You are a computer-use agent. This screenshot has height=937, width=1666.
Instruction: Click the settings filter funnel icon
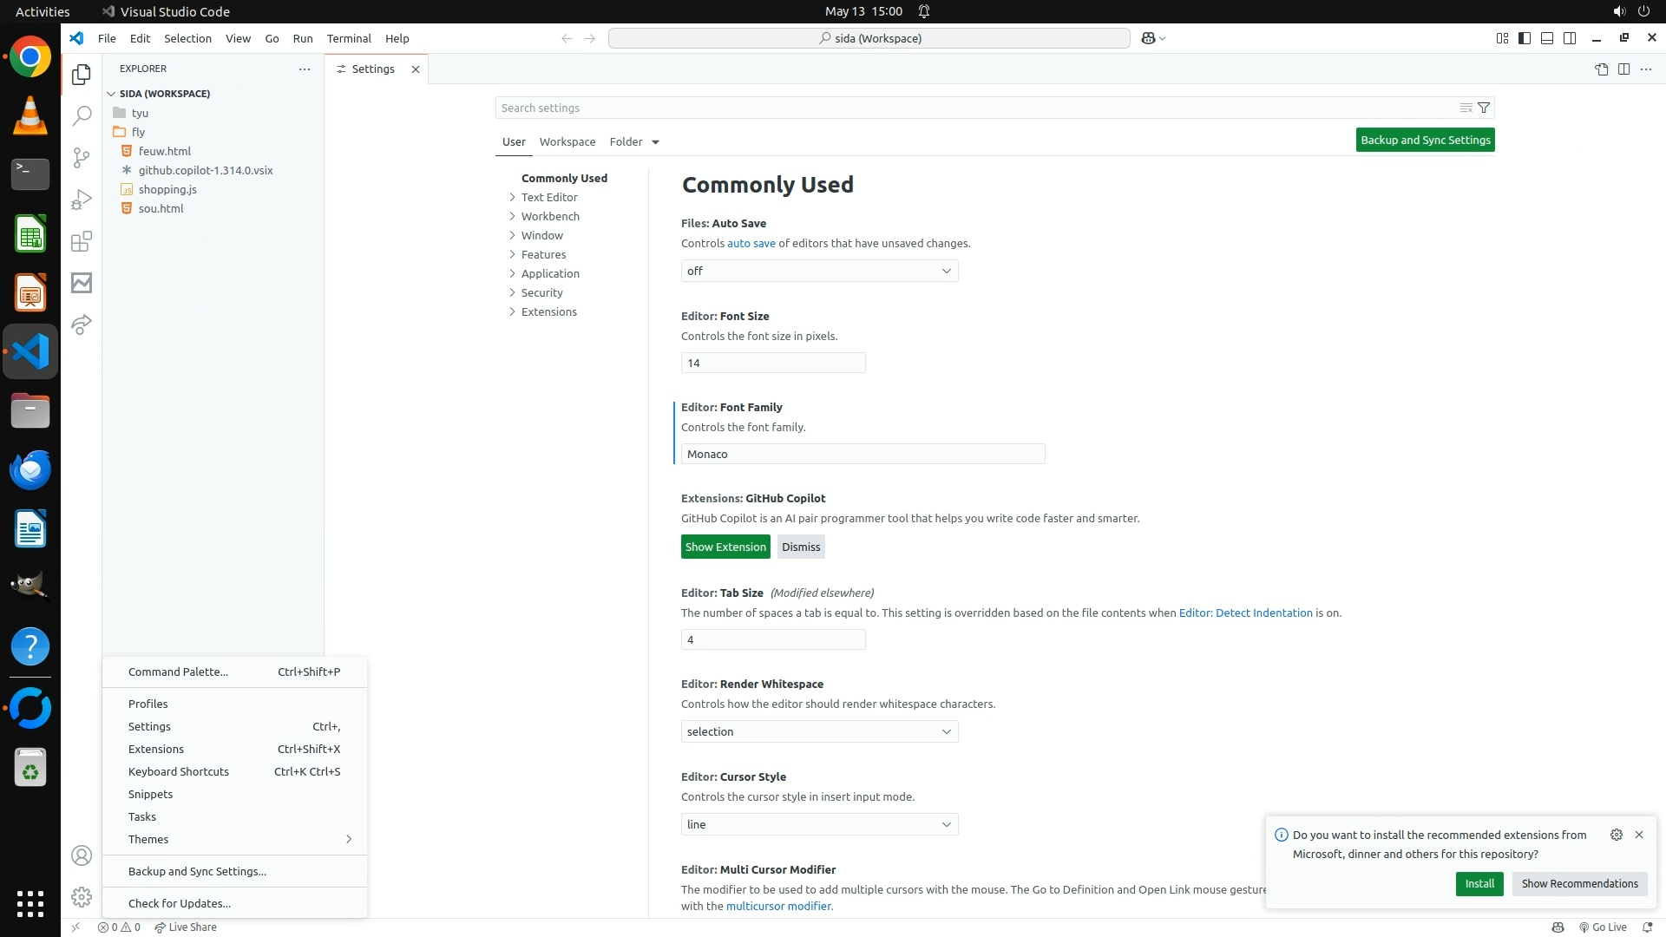click(x=1484, y=108)
